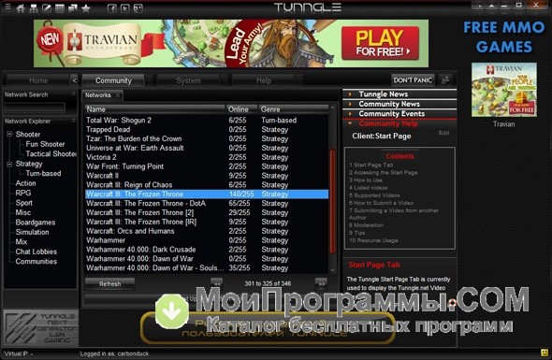This screenshot has height=360, width=552.
Task: Open the network tree icon in toolbar
Action: tap(34, 8)
